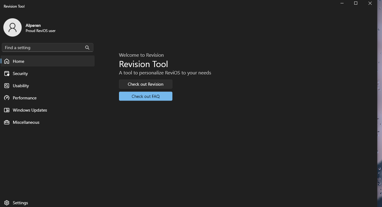
Task: Open the Usability section
Action: (48, 86)
